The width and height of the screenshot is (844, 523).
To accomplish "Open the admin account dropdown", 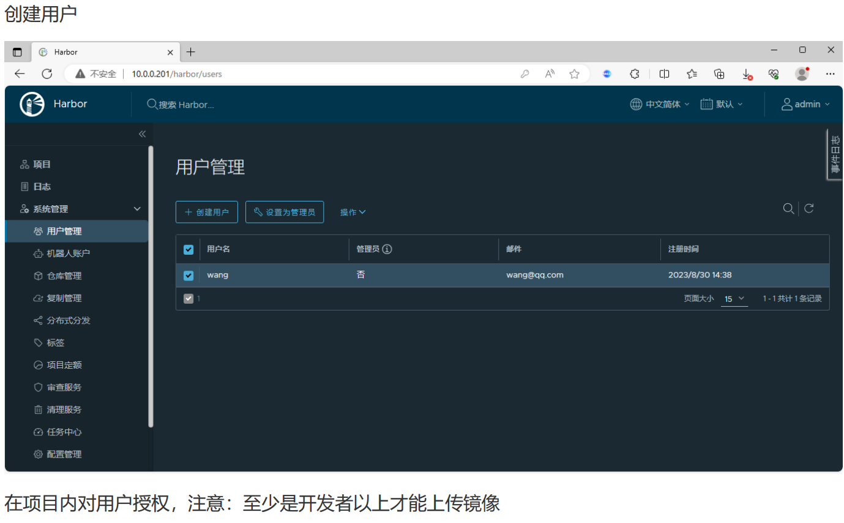I will (x=805, y=104).
